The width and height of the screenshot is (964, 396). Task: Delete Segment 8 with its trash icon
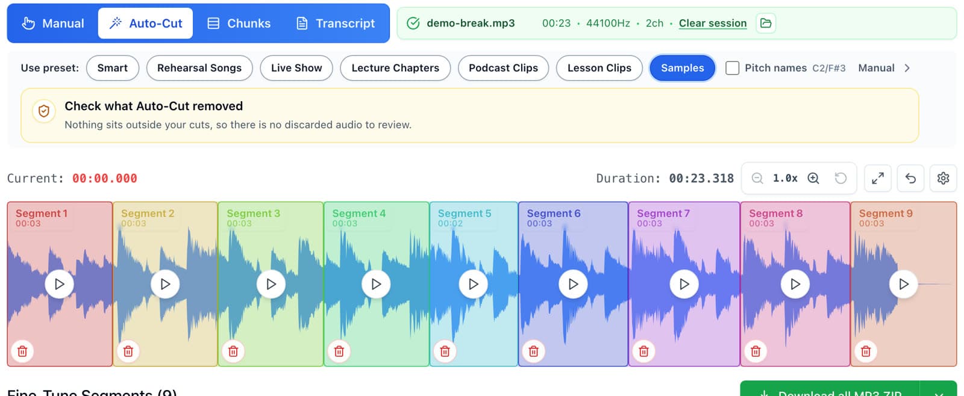pos(756,351)
